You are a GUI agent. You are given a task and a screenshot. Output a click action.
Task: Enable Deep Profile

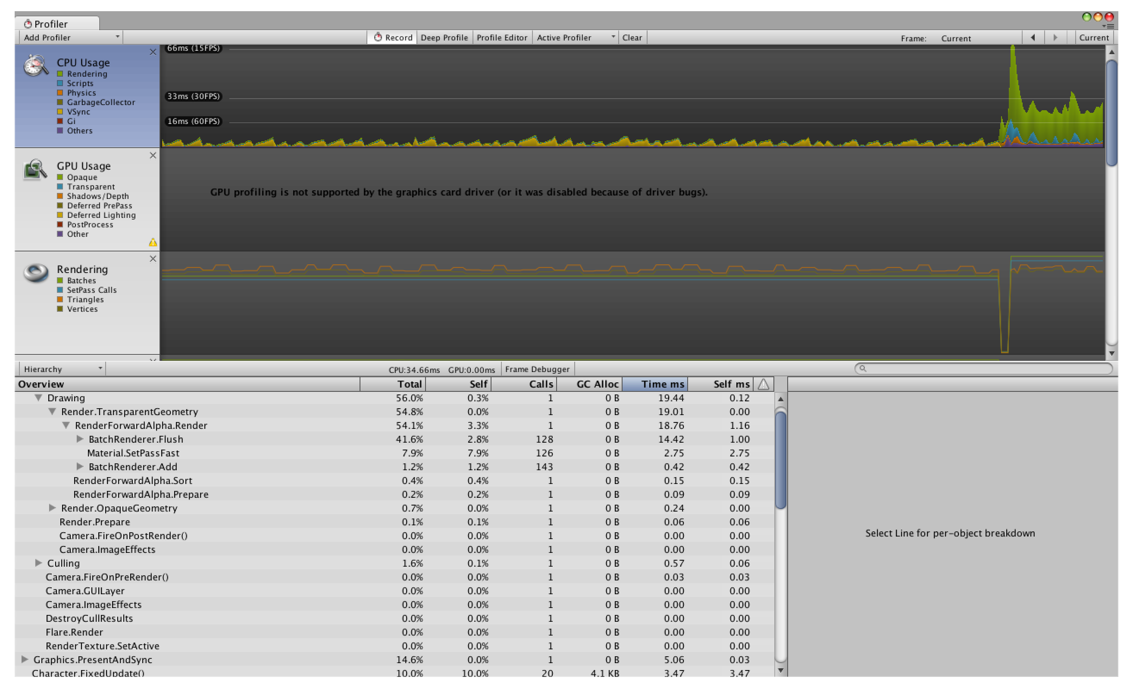444,38
